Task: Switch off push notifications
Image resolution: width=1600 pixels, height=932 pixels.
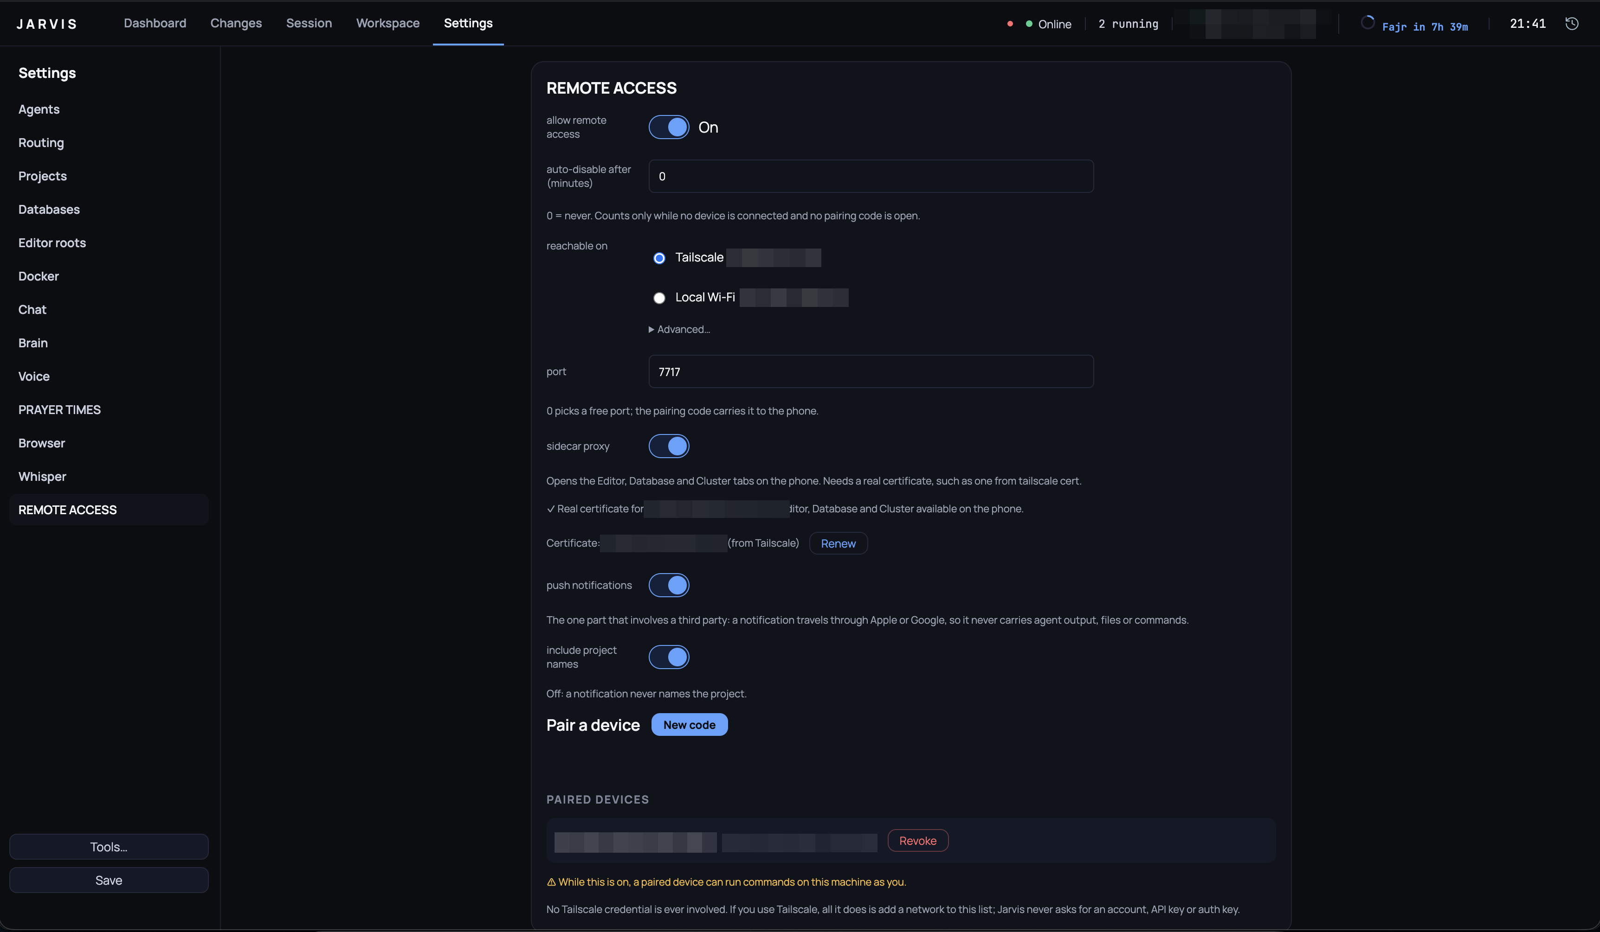Action: click(669, 585)
